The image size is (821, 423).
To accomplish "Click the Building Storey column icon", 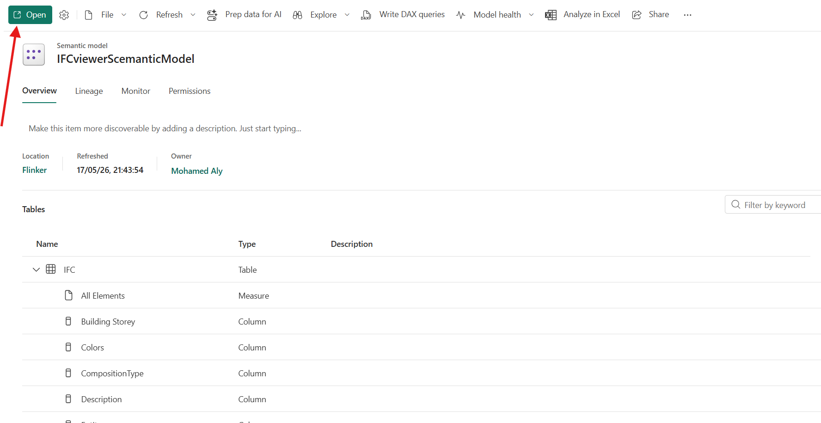I will coord(68,321).
